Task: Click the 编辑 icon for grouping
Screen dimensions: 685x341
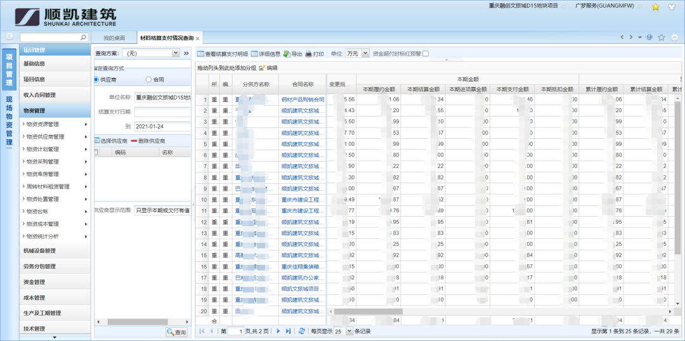Action: point(262,68)
